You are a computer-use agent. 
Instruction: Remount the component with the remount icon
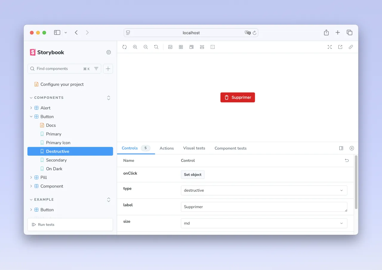click(x=124, y=47)
